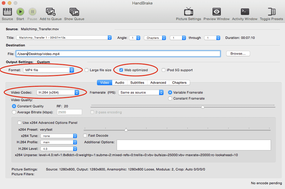This screenshot has width=285, height=189.
Task: Click the Picture Settings summary text
Action: click(x=125, y=169)
